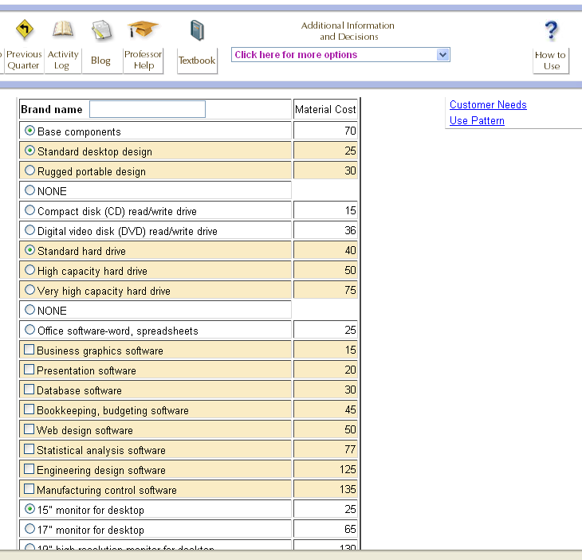Select NONE radio button above Office software row
Viewport: 582px width, 560px height.
click(x=29, y=310)
